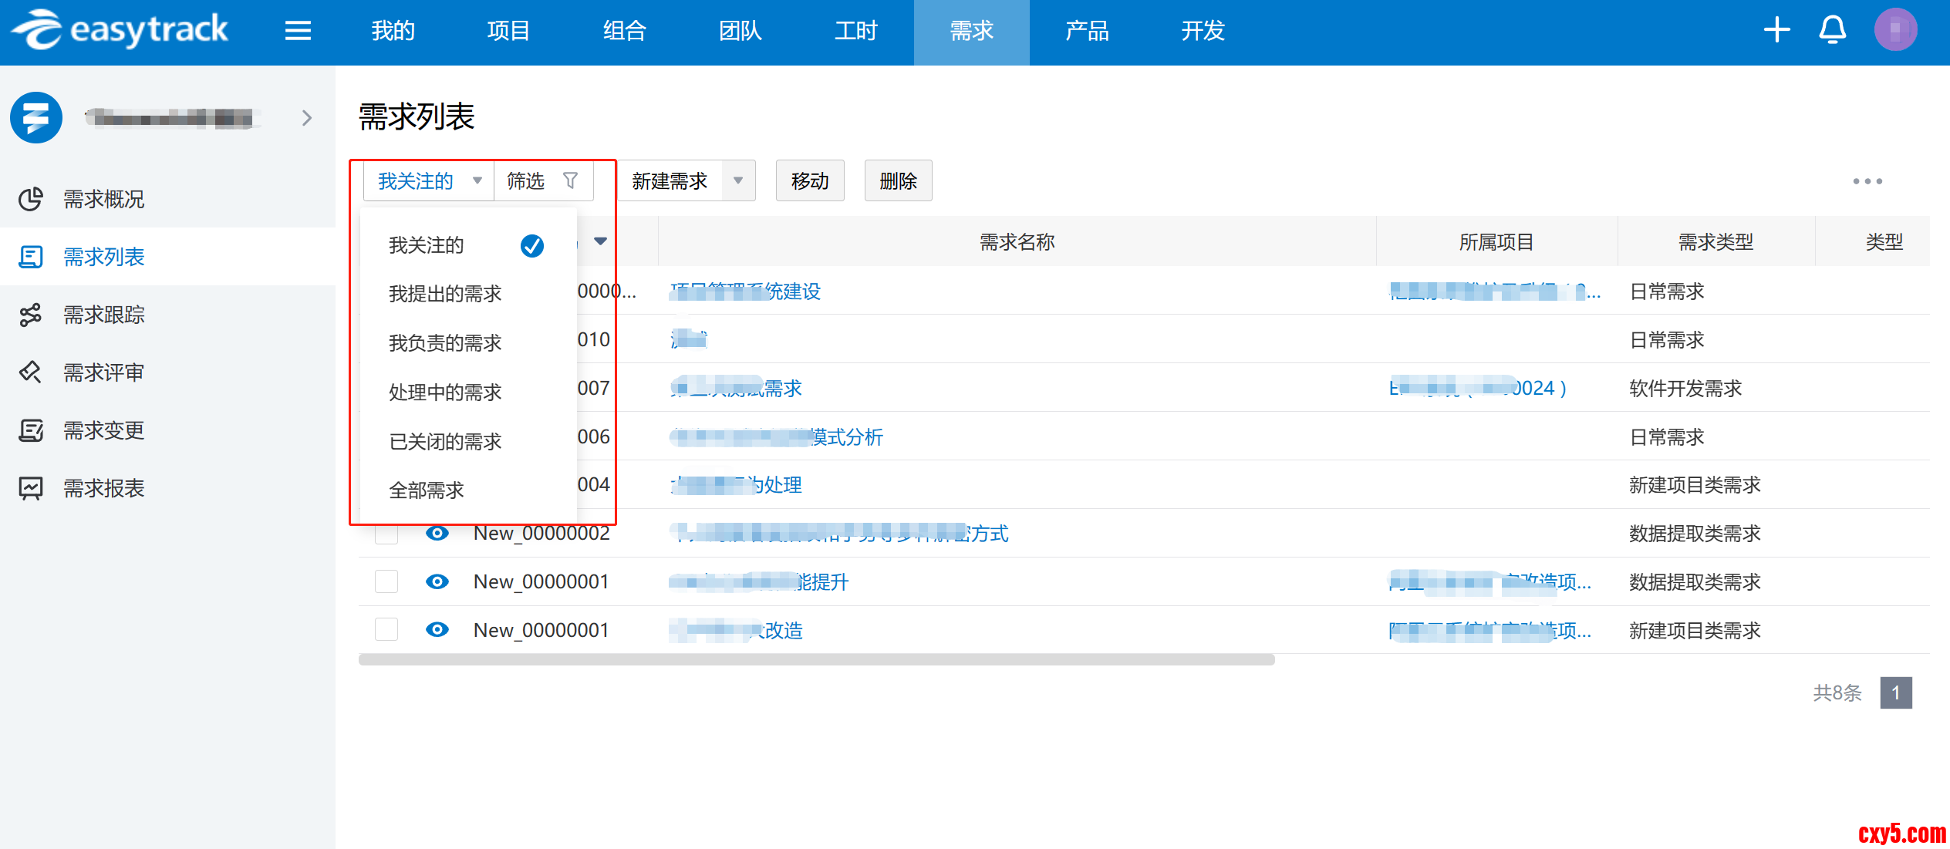This screenshot has width=1950, height=849.
Task: Open user avatar profile
Action: pyautogui.click(x=1895, y=30)
